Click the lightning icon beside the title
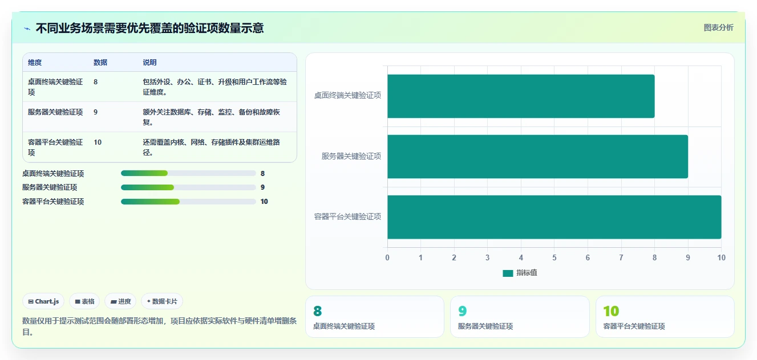 [27, 28]
